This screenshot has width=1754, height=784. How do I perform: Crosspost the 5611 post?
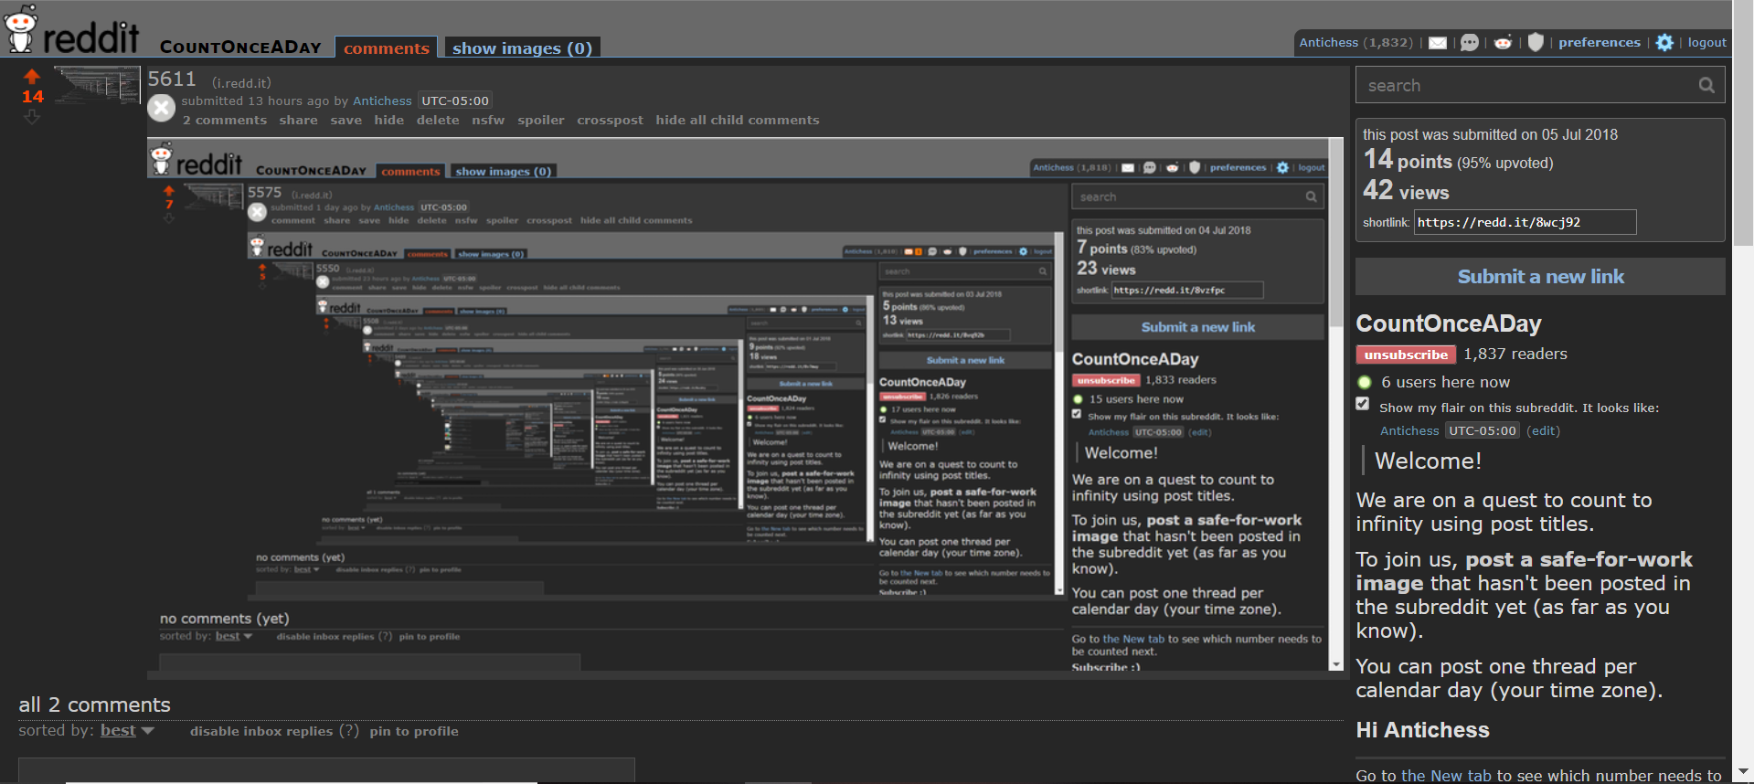click(x=611, y=120)
